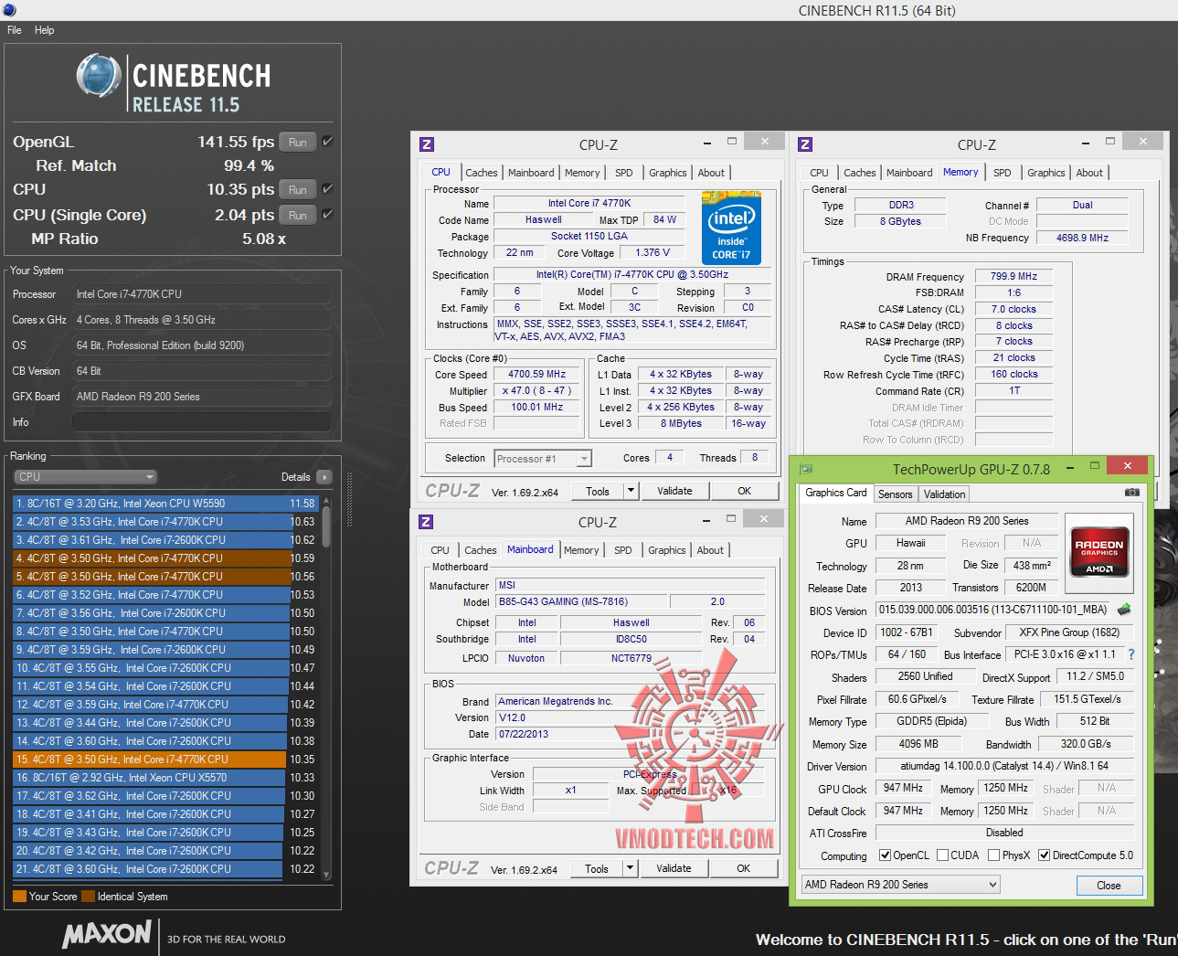The height and width of the screenshot is (956, 1178).
Task: Open the AMD Radeon R9 200 Series GPU dropdown
Action: 900,885
